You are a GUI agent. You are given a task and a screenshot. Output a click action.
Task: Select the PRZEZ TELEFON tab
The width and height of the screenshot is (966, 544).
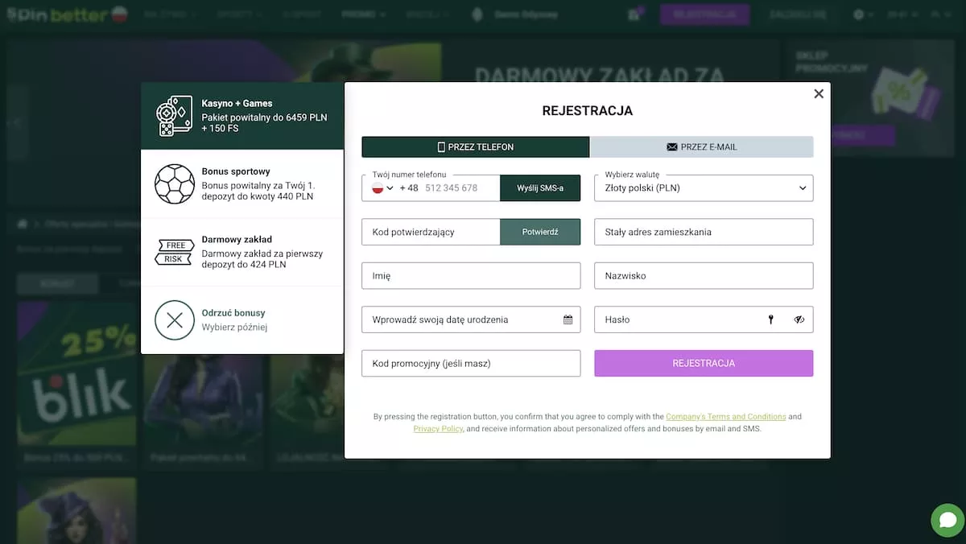475,147
